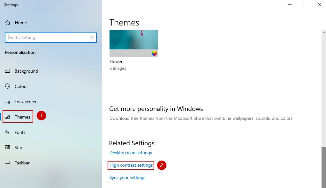Focus the Find a setting search box
The image size is (326, 188).
click(x=48, y=38)
